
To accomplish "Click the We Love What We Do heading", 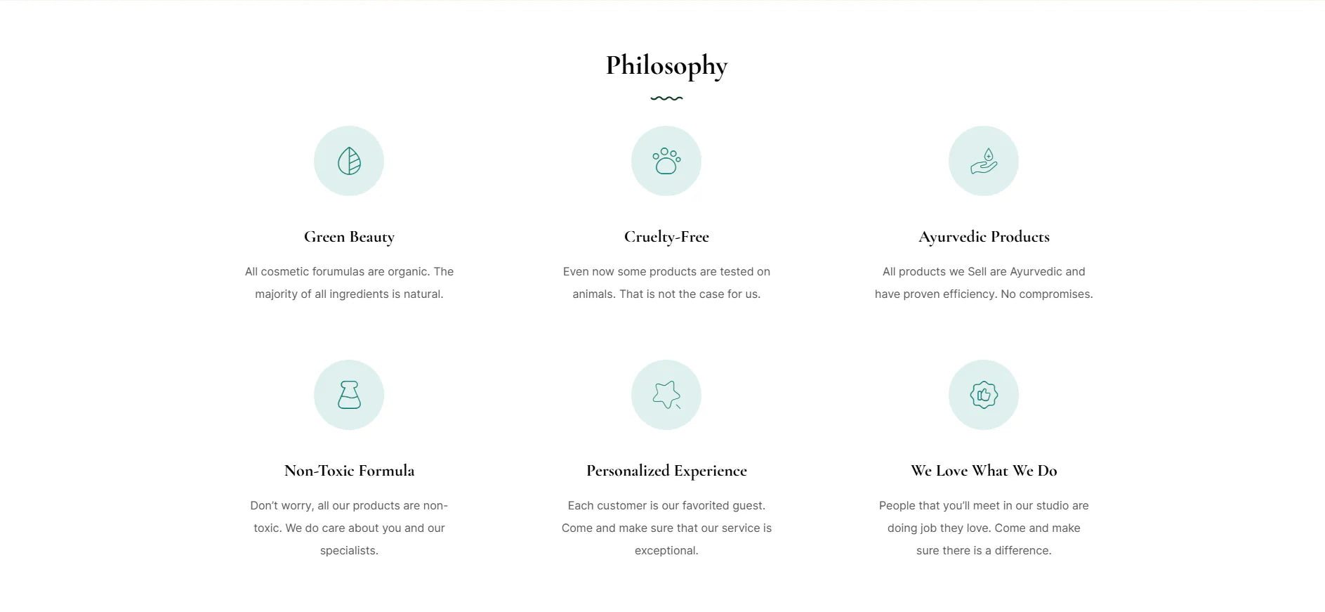I will [984, 471].
